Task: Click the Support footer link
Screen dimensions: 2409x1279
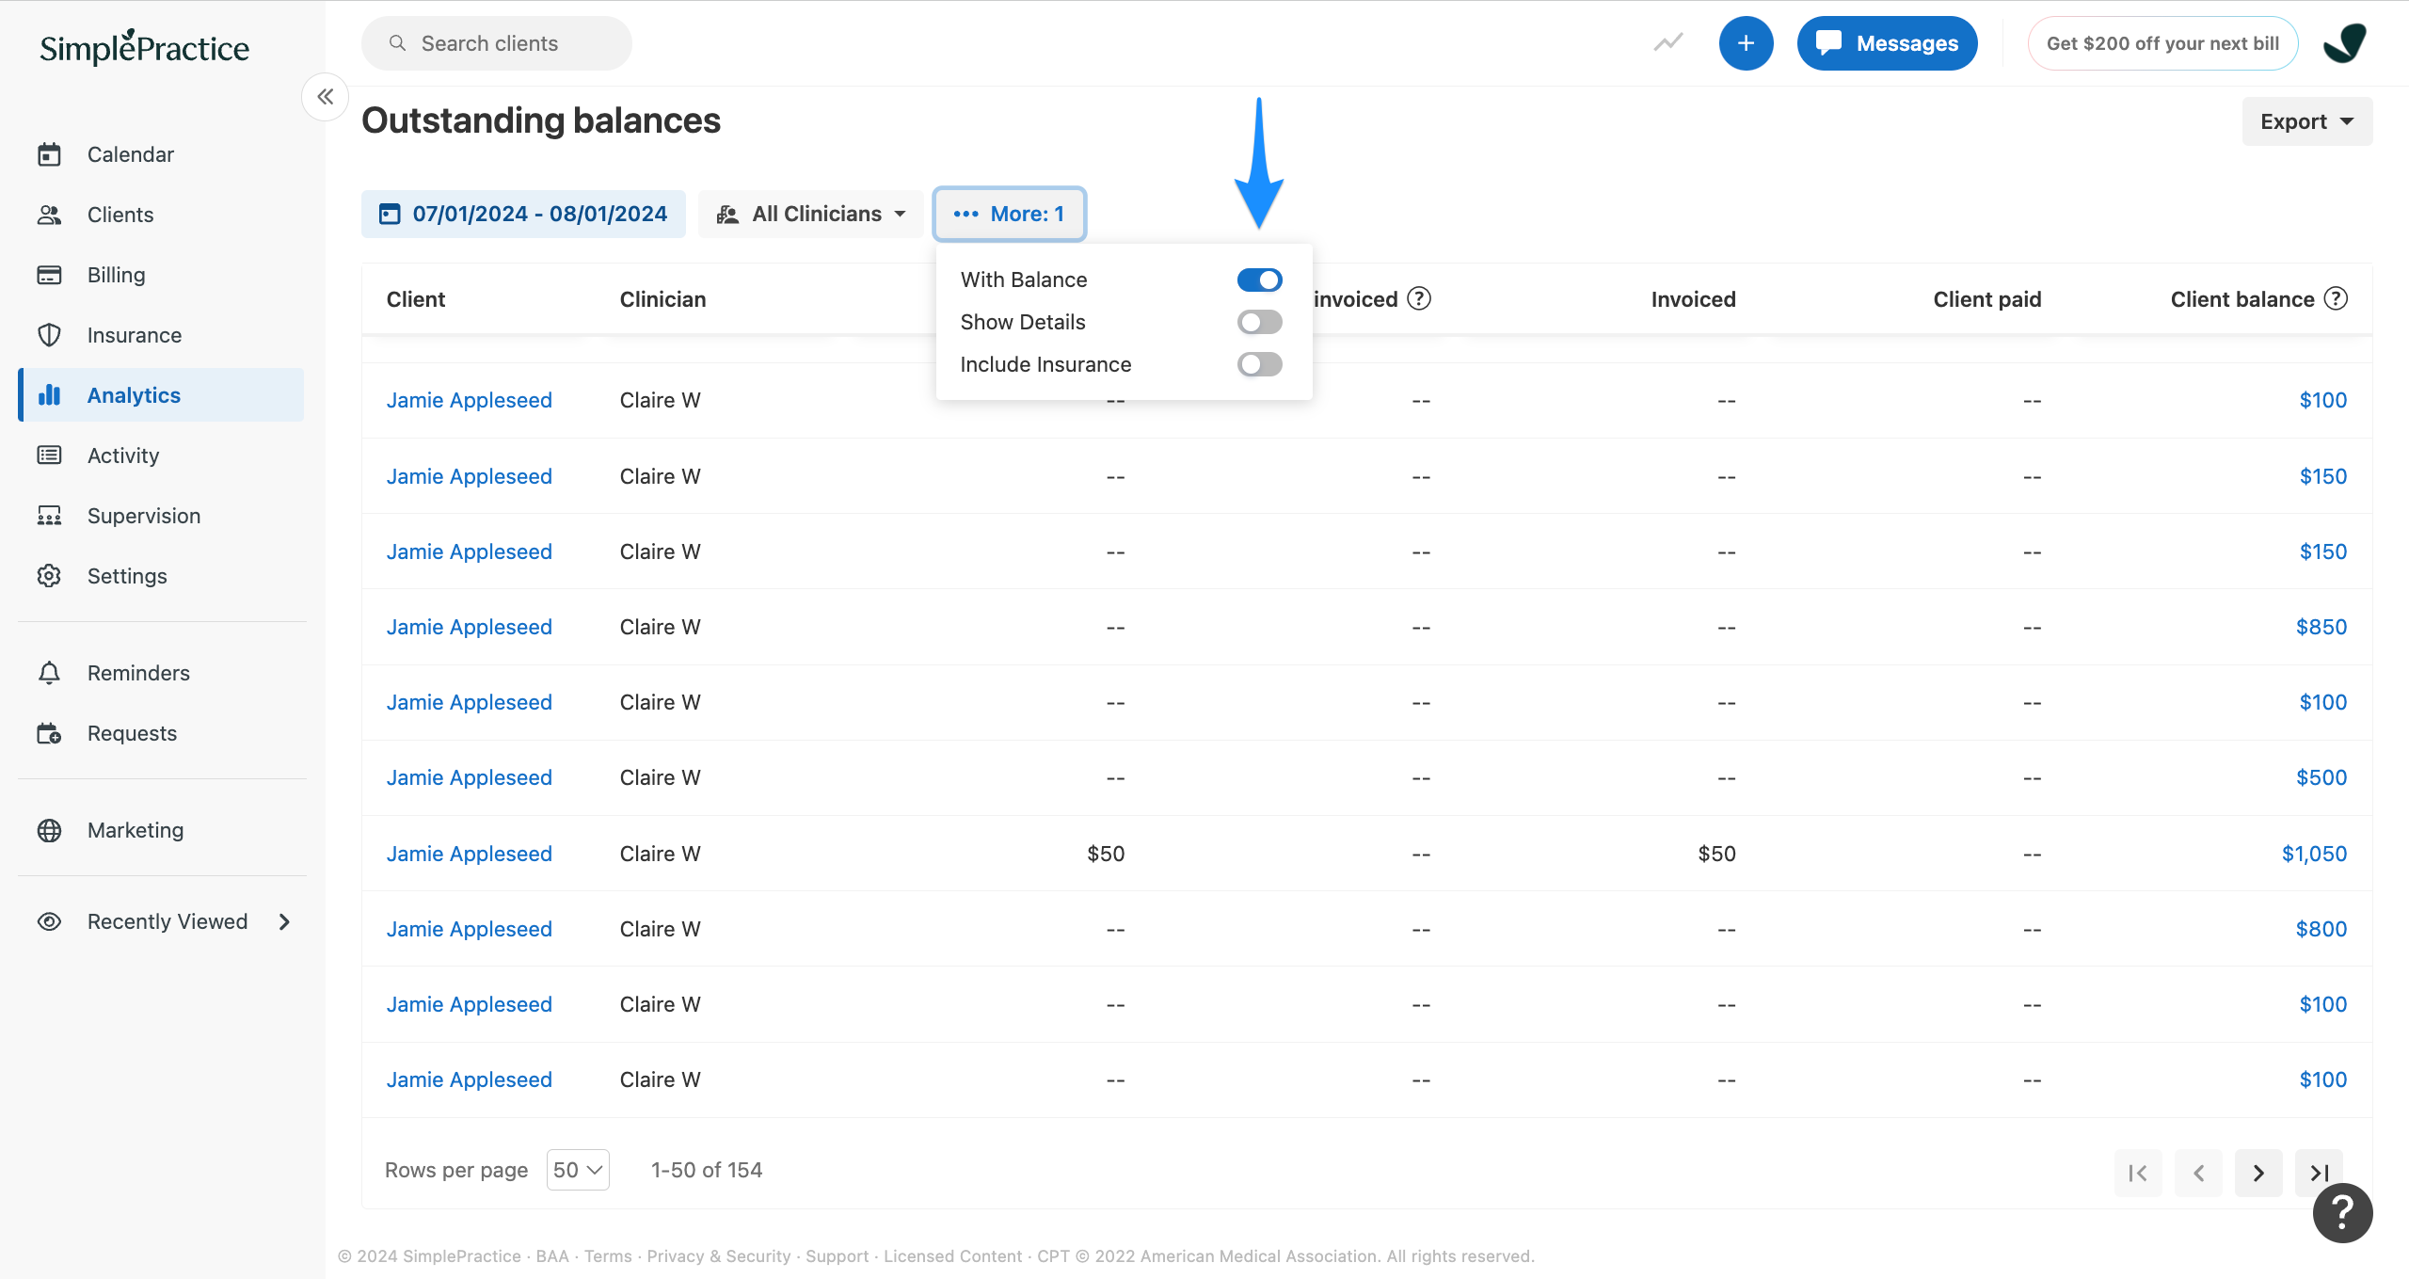Action: tap(838, 1256)
